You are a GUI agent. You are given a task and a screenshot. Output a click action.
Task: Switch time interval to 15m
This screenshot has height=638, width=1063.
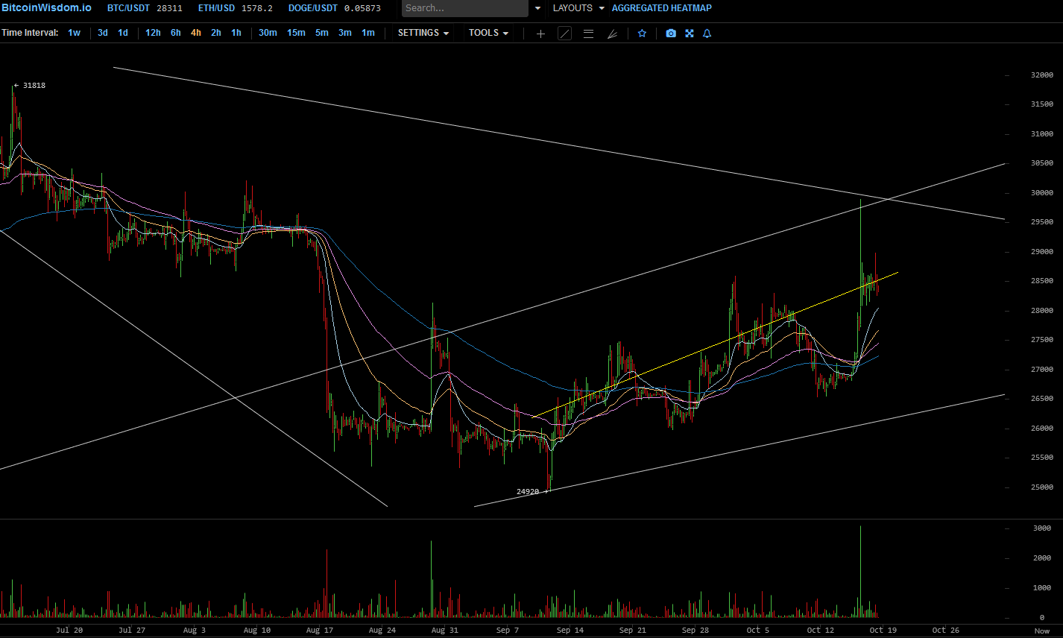click(296, 33)
